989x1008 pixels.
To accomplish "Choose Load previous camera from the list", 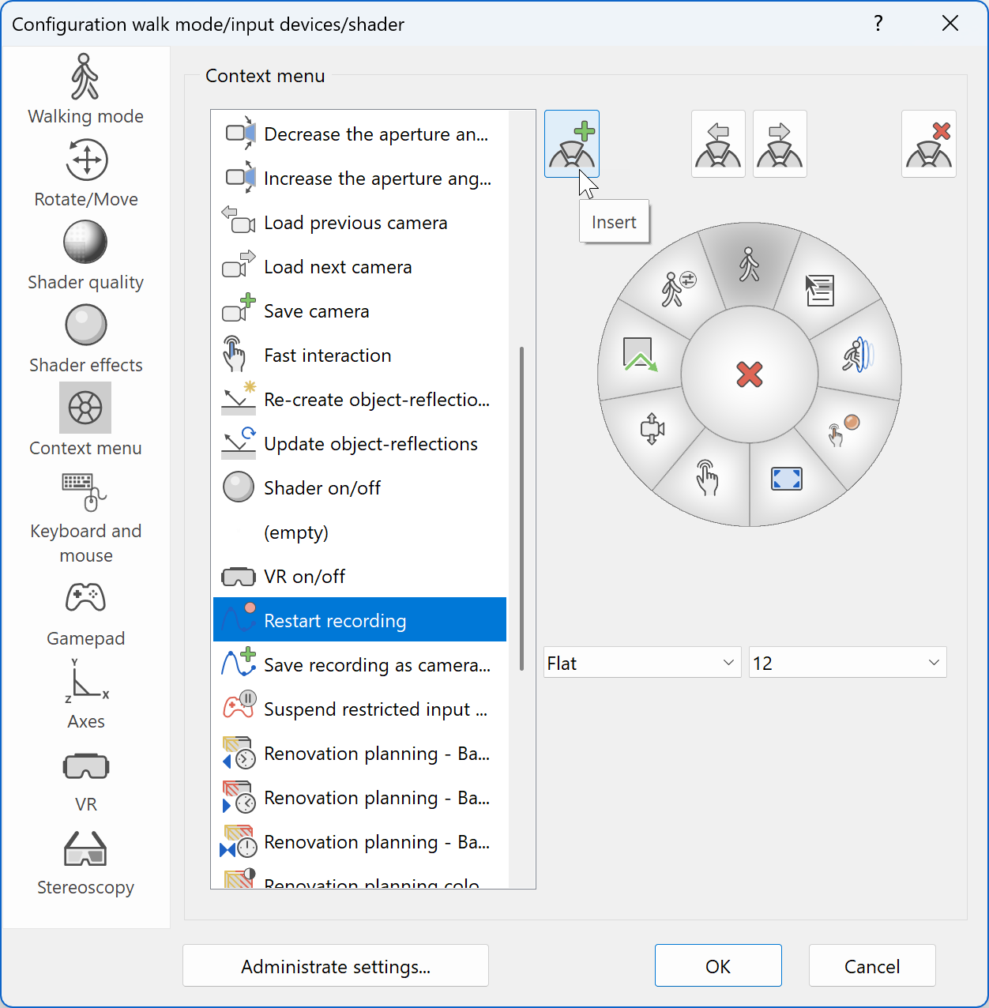I will click(355, 223).
